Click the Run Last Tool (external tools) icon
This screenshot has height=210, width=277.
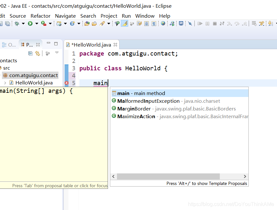tap(43, 23)
